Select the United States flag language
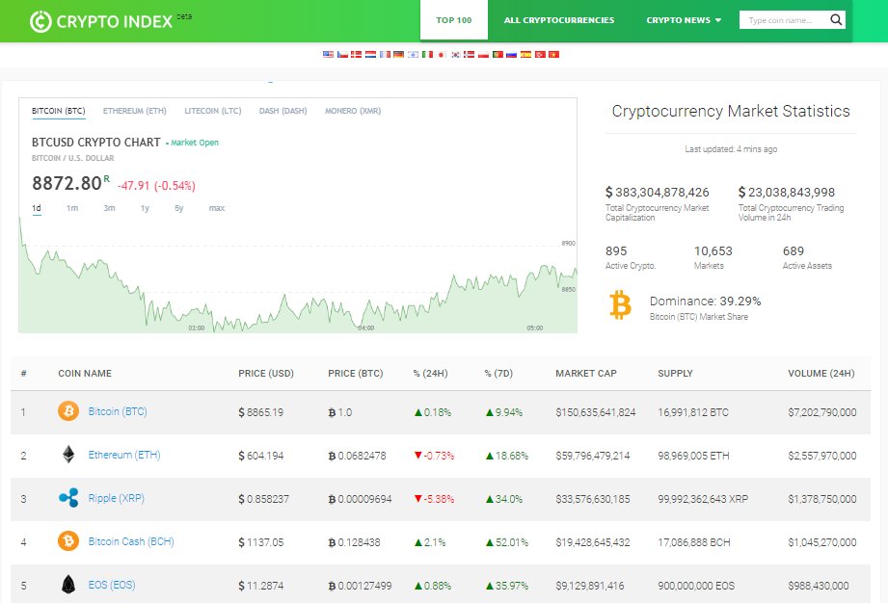Screen dimensions: 888x603 (329, 54)
